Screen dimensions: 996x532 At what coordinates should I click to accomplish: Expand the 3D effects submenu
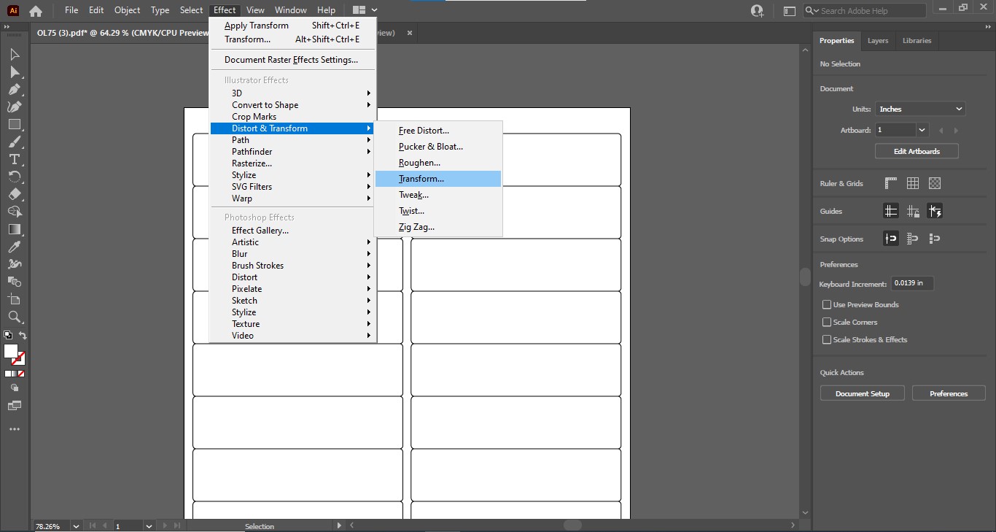(x=292, y=93)
